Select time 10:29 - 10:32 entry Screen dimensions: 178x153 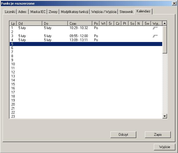coord(79,28)
